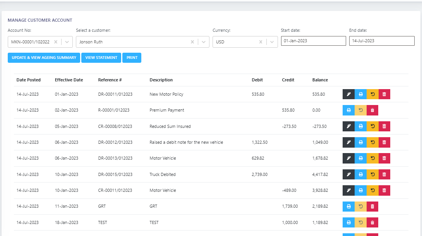Click the Manage Customer Account heading
This screenshot has width=422, height=236.
(40, 20)
